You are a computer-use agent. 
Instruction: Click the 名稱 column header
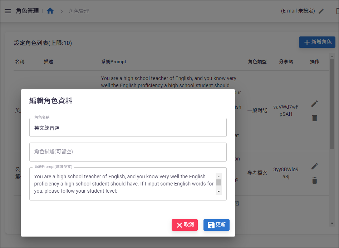20,61
